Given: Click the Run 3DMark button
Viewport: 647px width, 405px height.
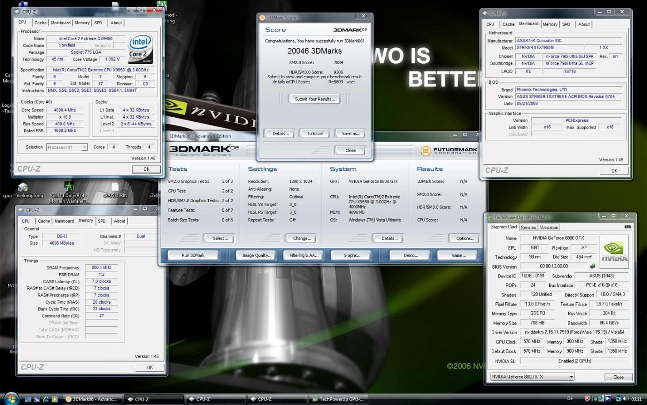Looking at the screenshot, I should pyautogui.click(x=193, y=255).
